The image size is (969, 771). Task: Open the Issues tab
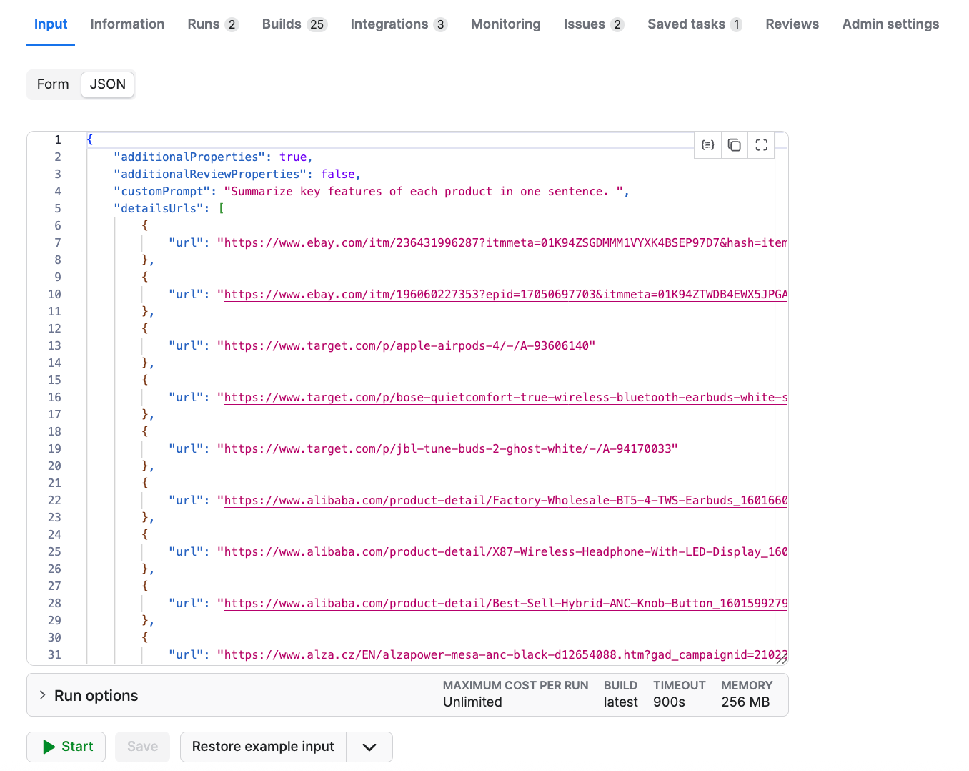pyautogui.click(x=583, y=24)
